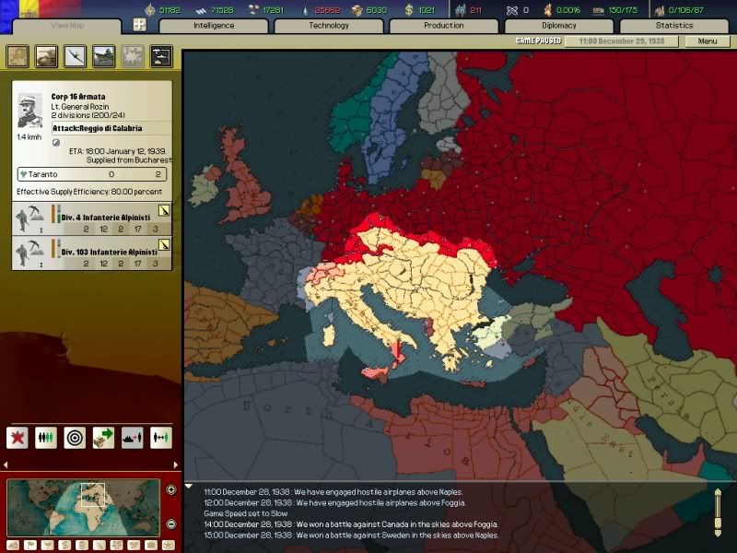Viewport: 737px width, 553px height.
Task: Click the ship-to-soldier load command button
Action: click(132, 438)
